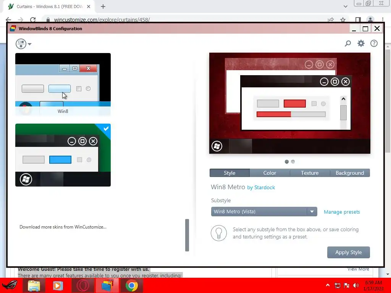
Task: Show the first preview page dot
Action: 287,162
